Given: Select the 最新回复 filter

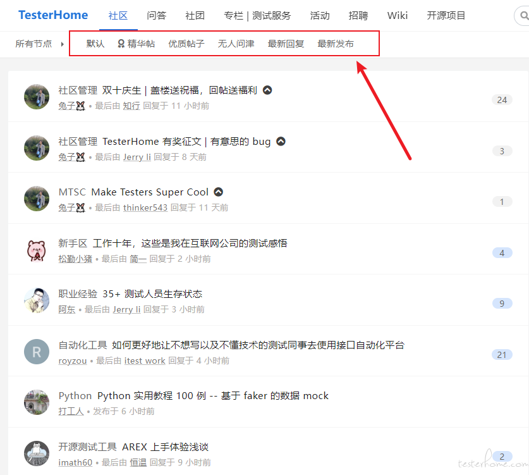Looking at the screenshot, I should (286, 44).
